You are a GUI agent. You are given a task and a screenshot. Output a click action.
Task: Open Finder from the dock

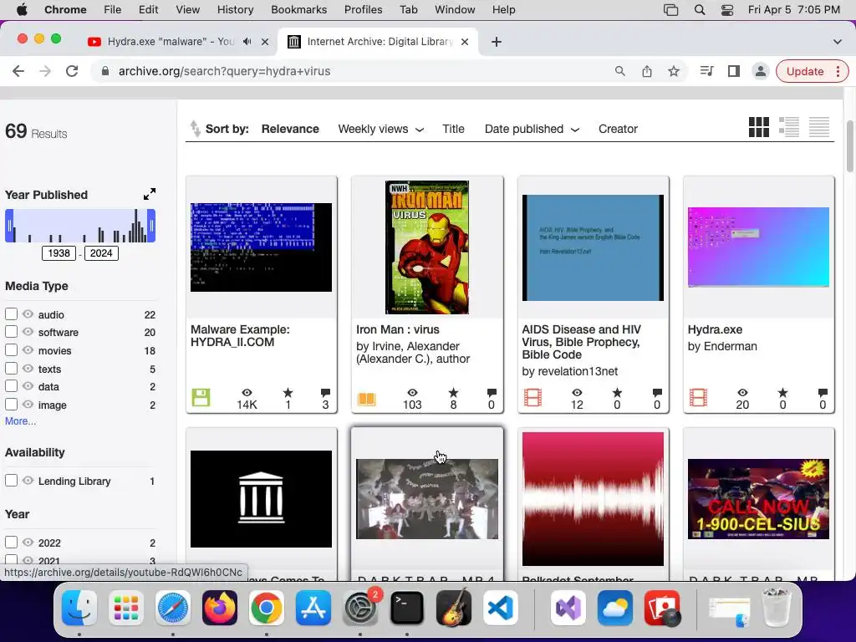79,607
